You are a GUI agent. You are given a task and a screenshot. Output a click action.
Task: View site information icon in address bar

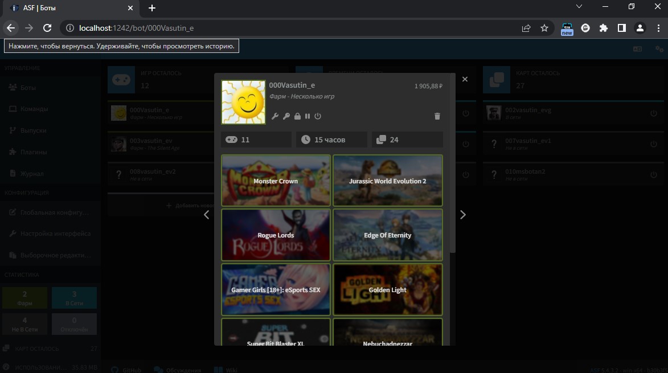(x=69, y=28)
